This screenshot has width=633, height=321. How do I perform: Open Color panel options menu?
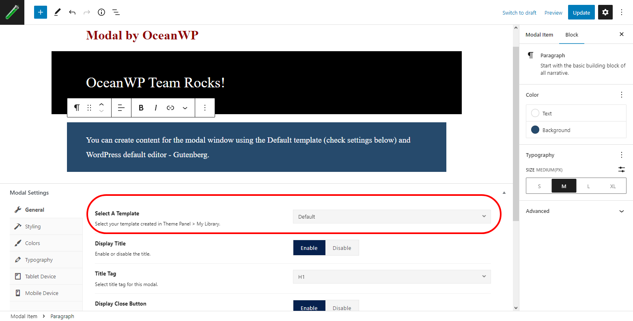622,95
